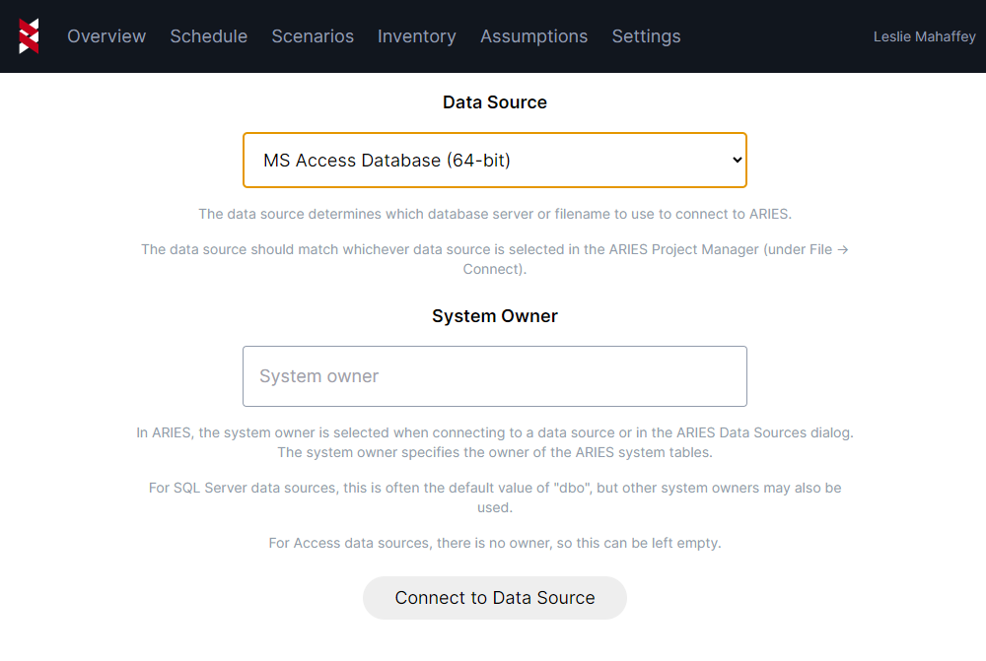Open the Overview page
Image resolution: width=986 pixels, height=661 pixels.
tap(106, 36)
